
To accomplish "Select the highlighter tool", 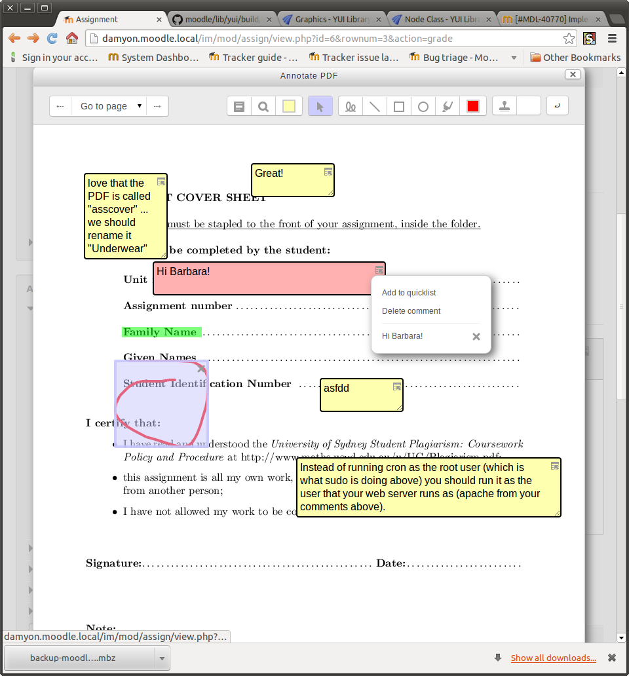I will [448, 107].
